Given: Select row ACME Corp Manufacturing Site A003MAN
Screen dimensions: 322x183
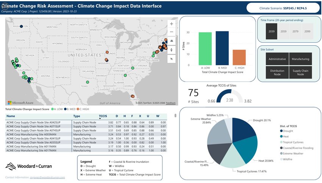Looking at the screenshot, I should [86, 134].
